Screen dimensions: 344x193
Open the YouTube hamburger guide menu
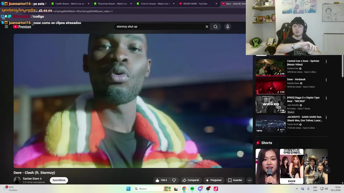click(6, 27)
